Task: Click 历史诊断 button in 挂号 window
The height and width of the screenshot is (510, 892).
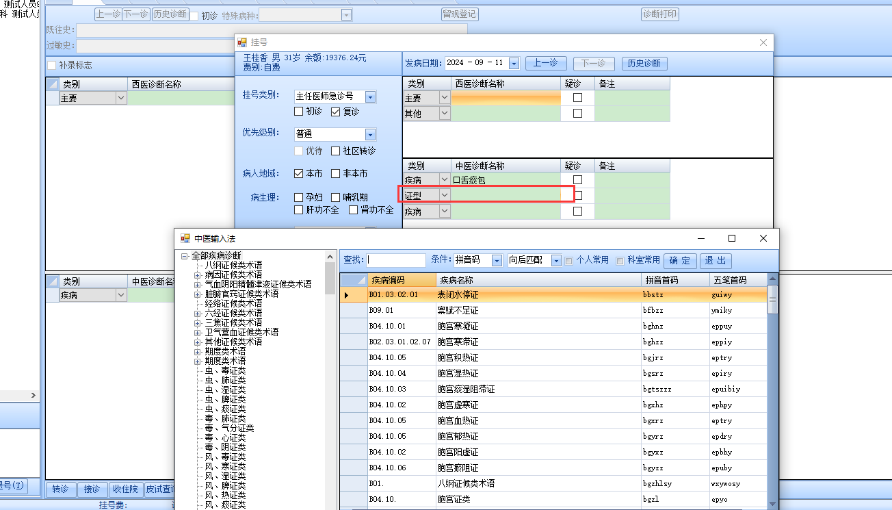Action: coord(644,63)
